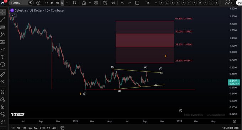Select the 50.00% (1.5963) Fibonacci level label
Viewport: 242px width, 130px height.
click(x=184, y=31)
